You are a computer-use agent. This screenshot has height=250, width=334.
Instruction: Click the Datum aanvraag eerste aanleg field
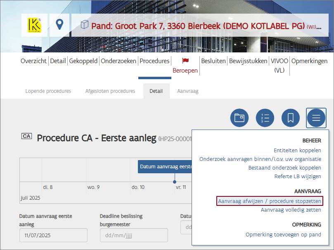tap(53, 235)
